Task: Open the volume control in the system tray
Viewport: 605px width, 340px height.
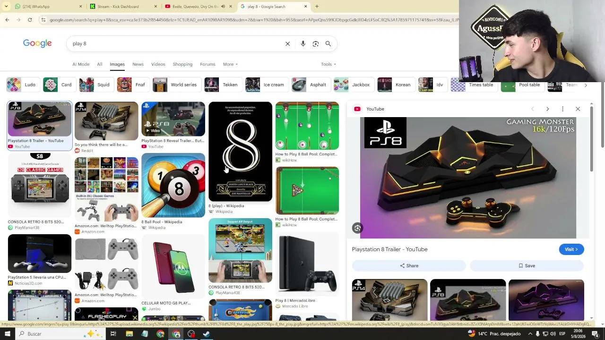Action: pos(553,334)
